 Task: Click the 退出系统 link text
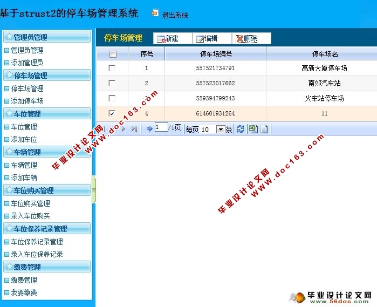pos(175,15)
